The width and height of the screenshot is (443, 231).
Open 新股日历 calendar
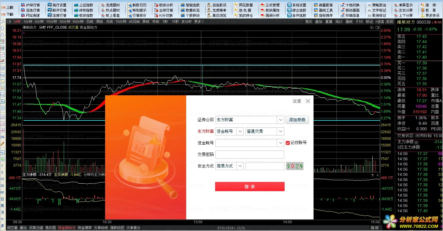[x=137, y=5]
